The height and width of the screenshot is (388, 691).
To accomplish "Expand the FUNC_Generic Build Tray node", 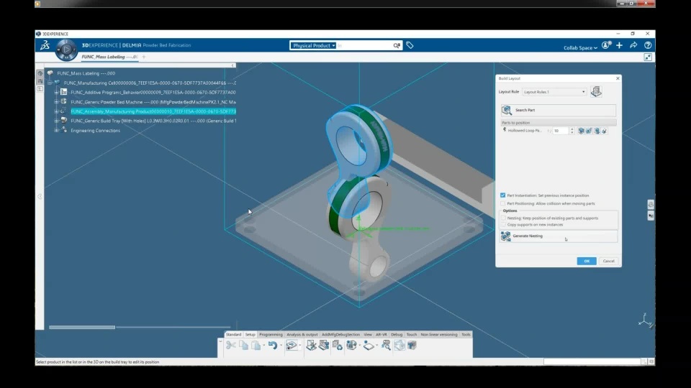I will [56, 121].
